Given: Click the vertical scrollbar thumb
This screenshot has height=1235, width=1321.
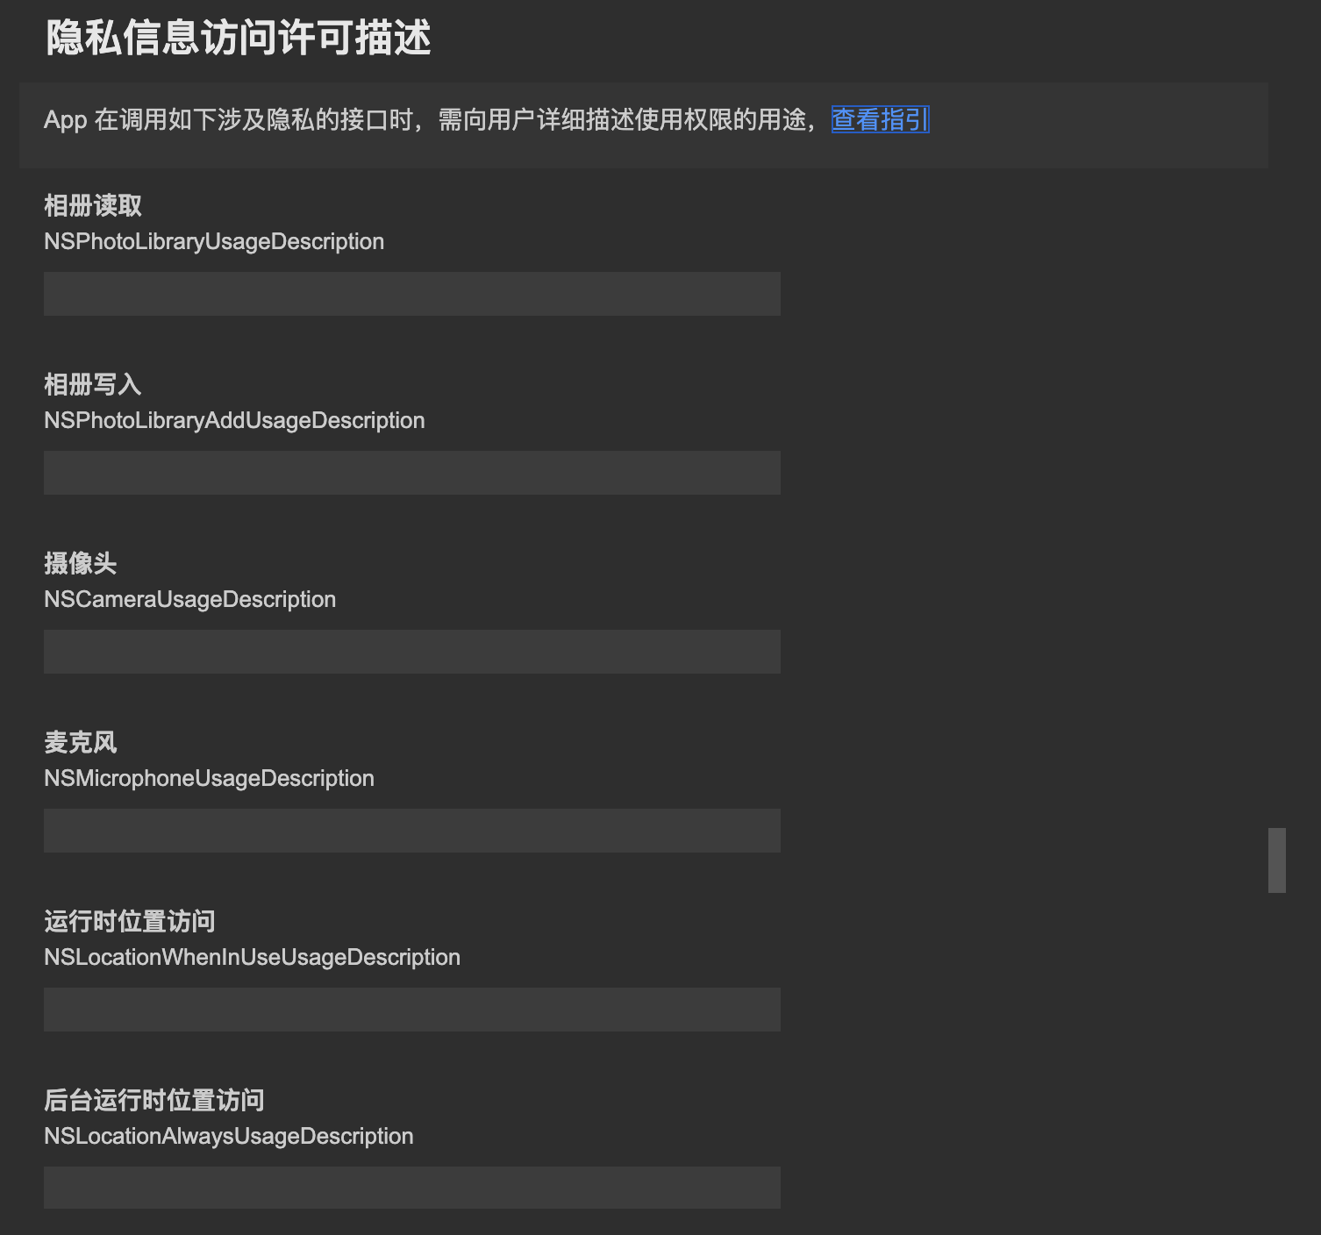Looking at the screenshot, I should point(1277,860).
